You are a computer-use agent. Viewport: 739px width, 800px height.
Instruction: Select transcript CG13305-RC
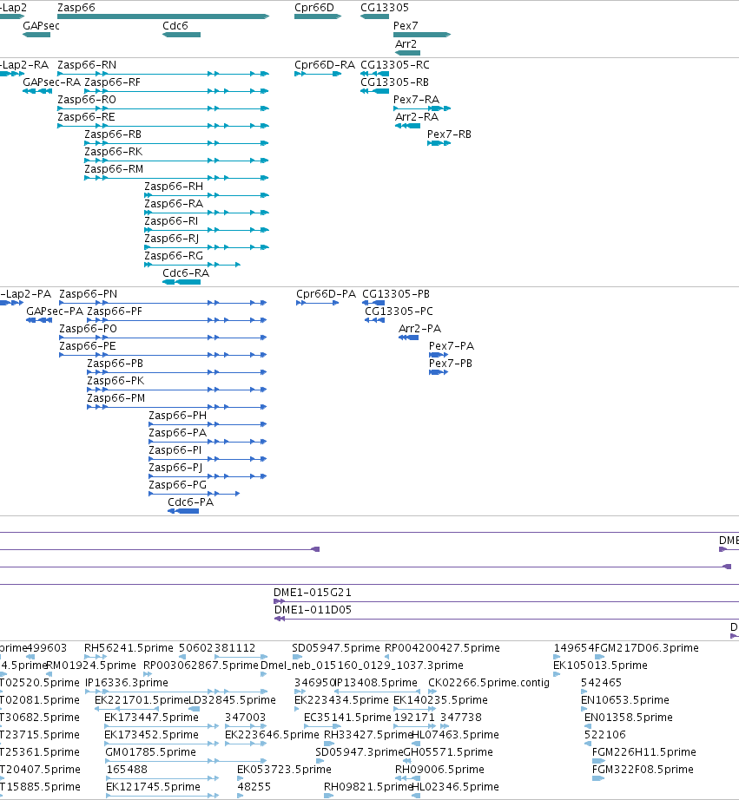pos(374,74)
